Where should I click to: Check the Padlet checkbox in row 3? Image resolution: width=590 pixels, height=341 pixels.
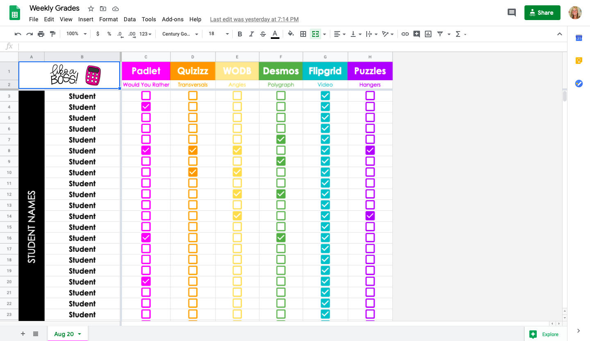(146, 95)
